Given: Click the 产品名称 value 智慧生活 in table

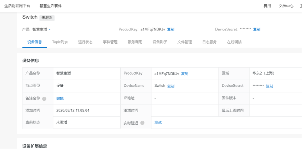Looking at the screenshot, I should [x=63, y=73].
